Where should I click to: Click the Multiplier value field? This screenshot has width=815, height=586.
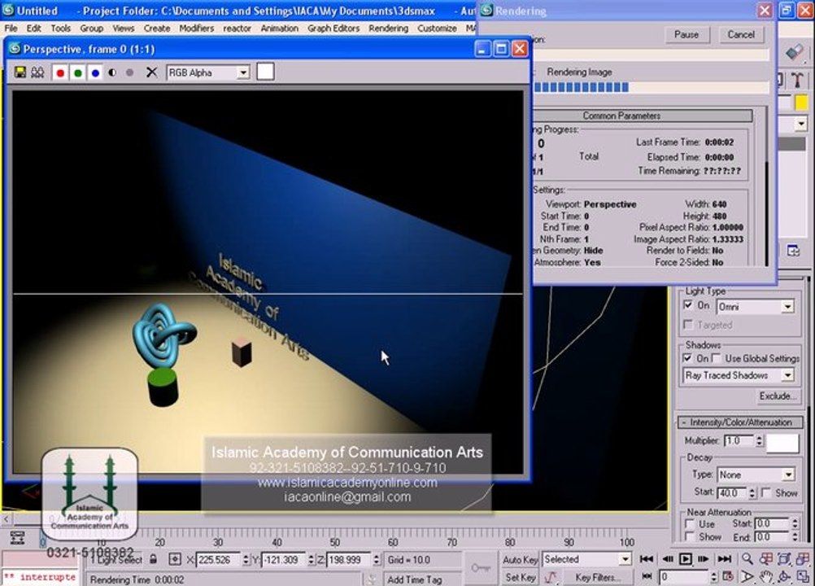(738, 440)
